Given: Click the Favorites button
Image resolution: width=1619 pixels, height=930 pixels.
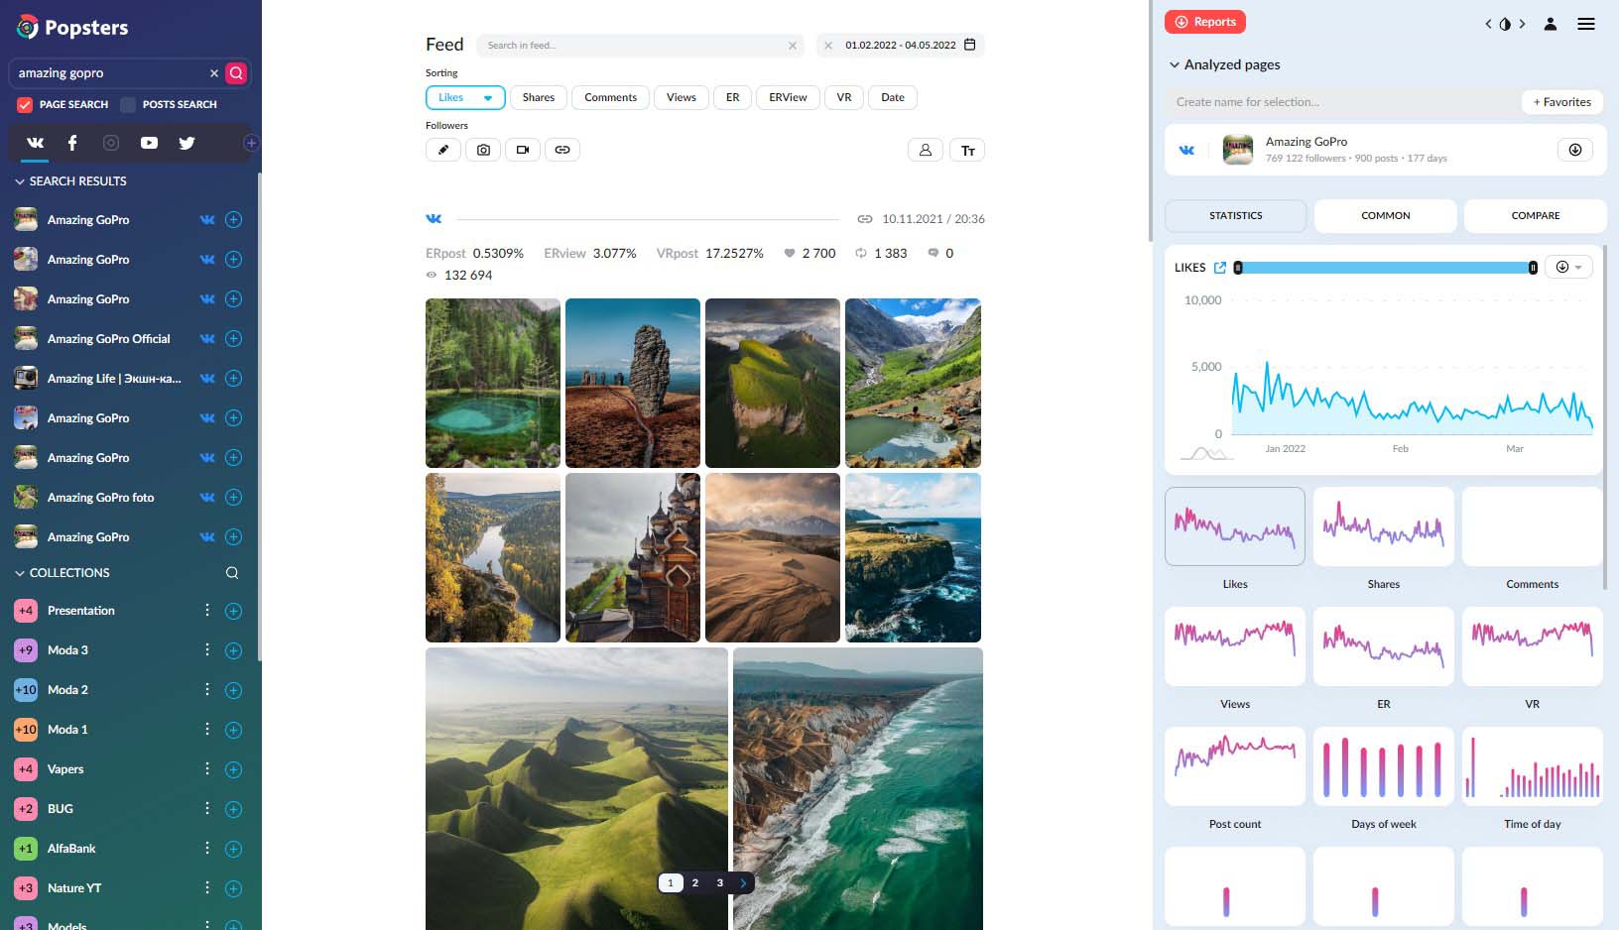Looking at the screenshot, I should [1561, 102].
